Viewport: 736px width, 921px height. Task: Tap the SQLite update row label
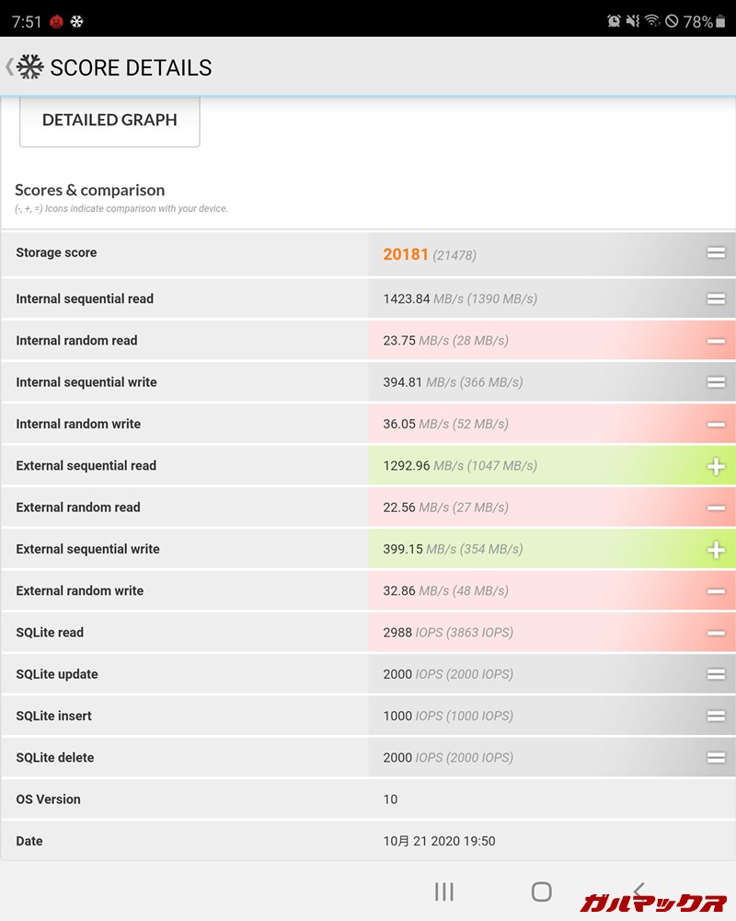coord(57,674)
